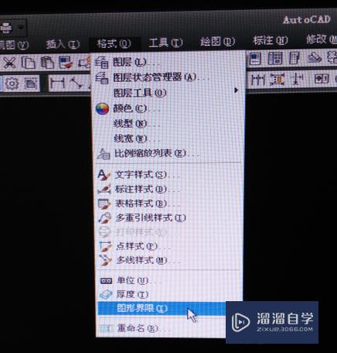Click the point style icon beside 点样式
337x353 pixels.
coord(105,247)
